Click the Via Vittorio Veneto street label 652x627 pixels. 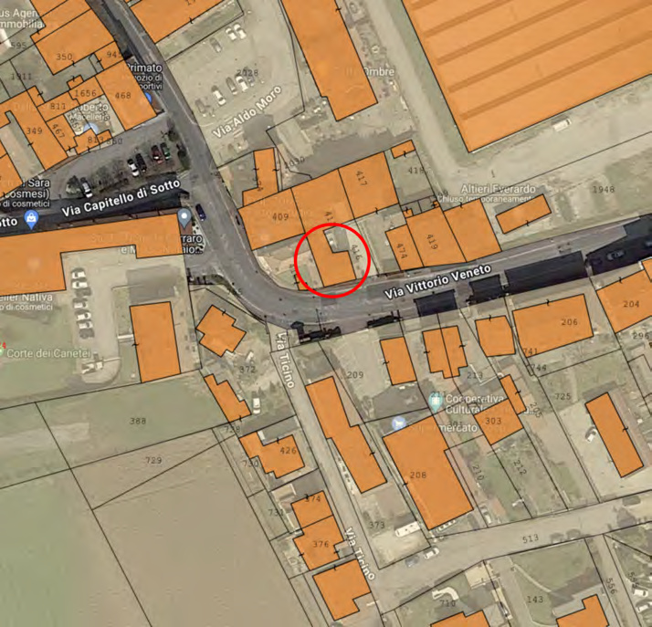tap(437, 282)
